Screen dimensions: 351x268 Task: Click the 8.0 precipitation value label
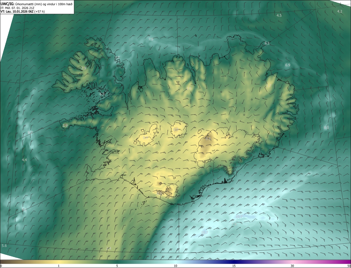pyautogui.click(x=326, y=128)
